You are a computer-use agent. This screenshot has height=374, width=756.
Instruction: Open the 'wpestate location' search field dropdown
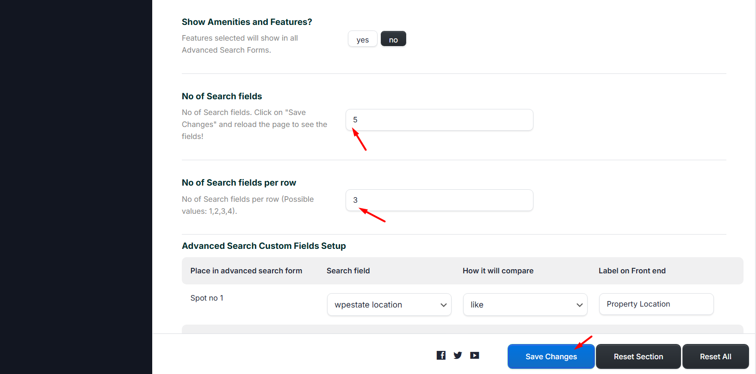[389, 305]
